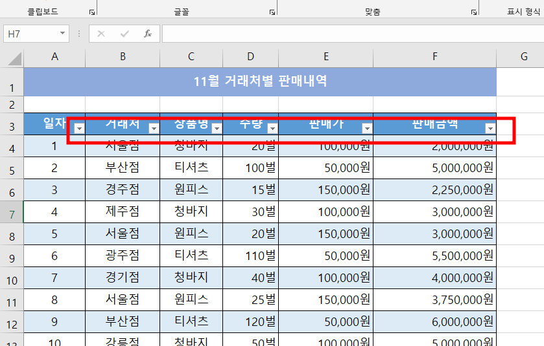Open the 거래처 column filter dropdown

point(154,128)
